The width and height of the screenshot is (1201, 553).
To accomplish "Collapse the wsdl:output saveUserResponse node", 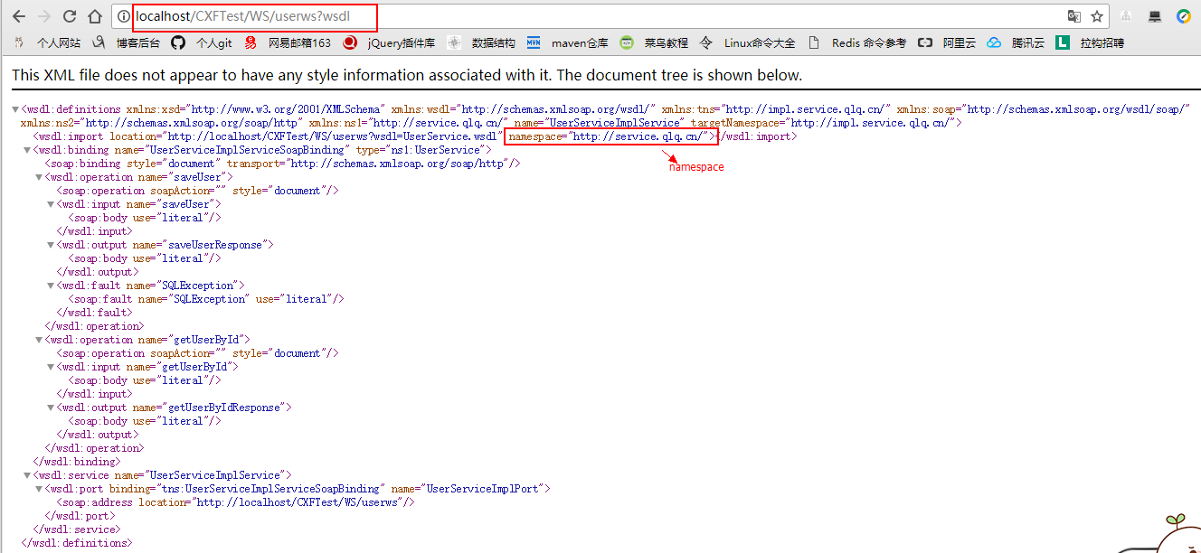I will (x=49, y=245).
